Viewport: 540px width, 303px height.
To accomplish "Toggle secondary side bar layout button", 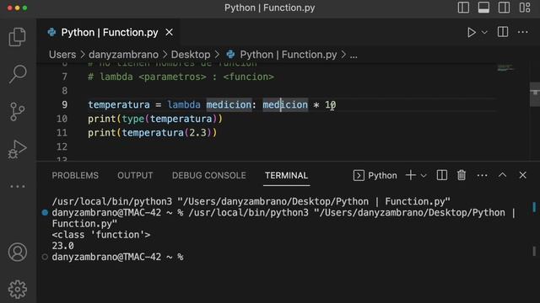I will [x=504, y=8].
